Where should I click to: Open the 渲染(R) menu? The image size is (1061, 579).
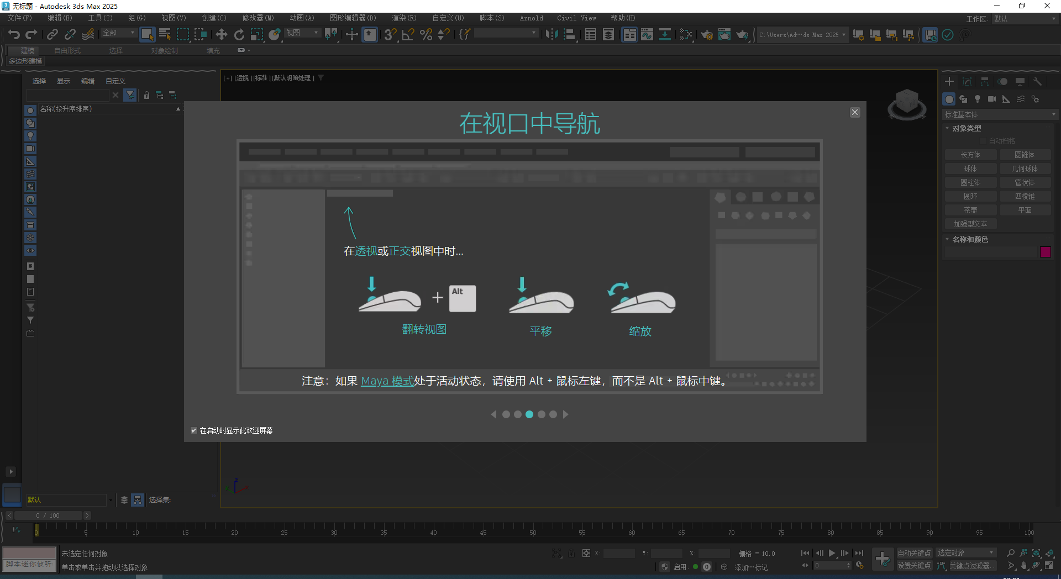(x=404, y=18)
